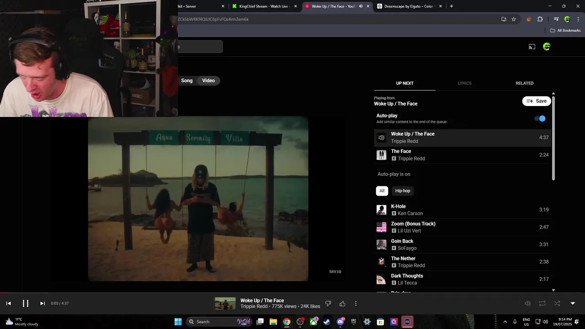The image size is (585, 329).
Task: Click the speaker icon on Woke Up queue row
Action: (x=381, y=138)
